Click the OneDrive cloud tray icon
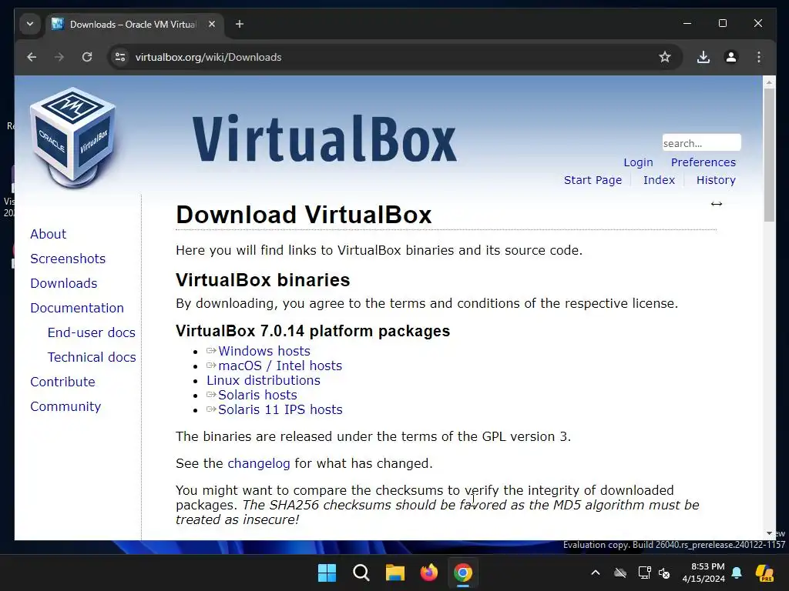Screen dimensions: 789x591 [620, 573]
